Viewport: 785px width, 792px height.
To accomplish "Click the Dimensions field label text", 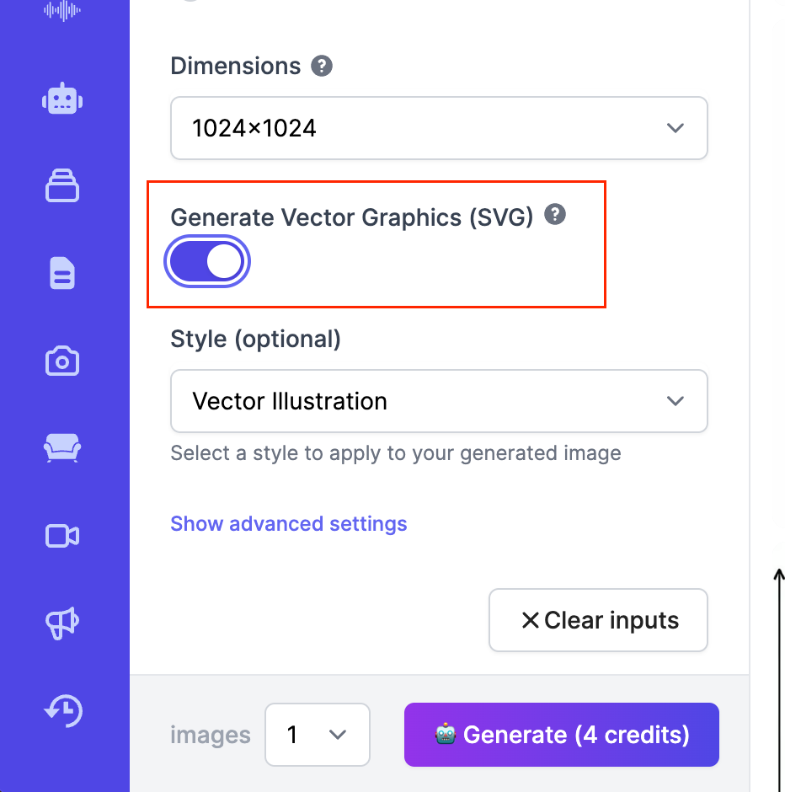I will 235,66.
